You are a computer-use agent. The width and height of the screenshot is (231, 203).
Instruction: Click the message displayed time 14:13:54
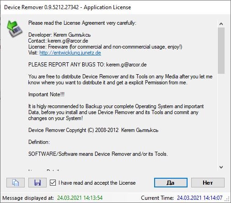80,198
